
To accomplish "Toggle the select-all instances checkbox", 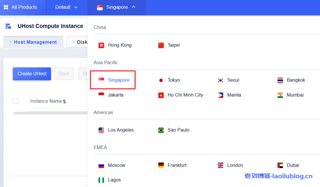I will coord(16,101).
